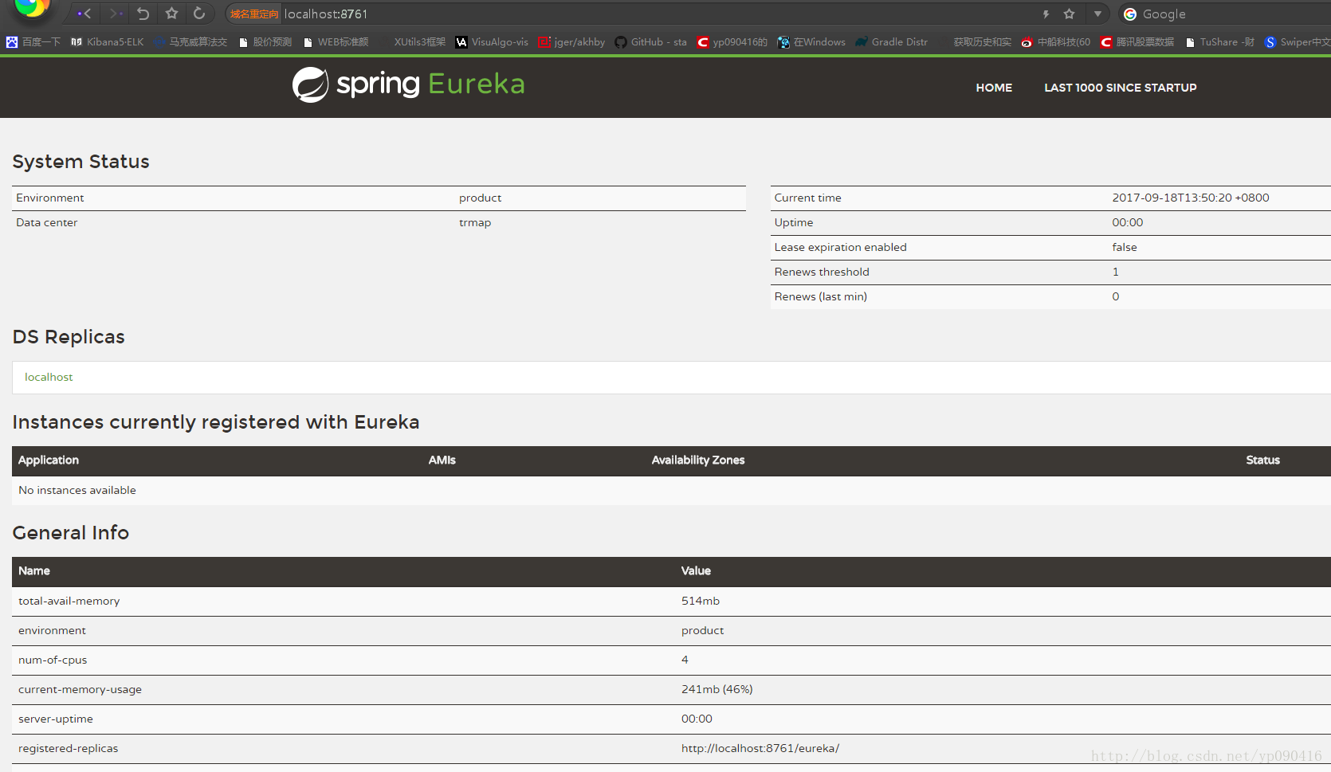The height and width of the screenshot is (772, 1331).
Task: Click the '514mb' value
Action: coord(701,602)
